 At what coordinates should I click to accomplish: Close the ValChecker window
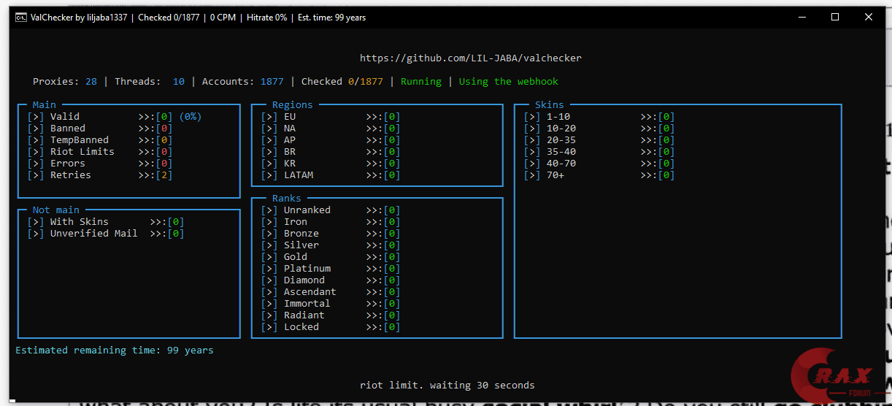869,18
